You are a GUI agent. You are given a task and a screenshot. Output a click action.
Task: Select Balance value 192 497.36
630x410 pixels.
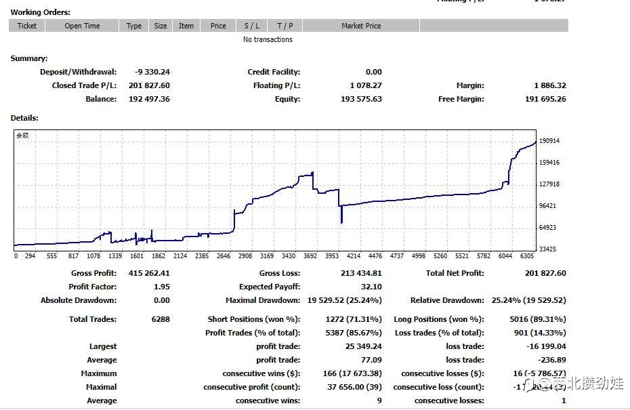click(x=149, y=99)
